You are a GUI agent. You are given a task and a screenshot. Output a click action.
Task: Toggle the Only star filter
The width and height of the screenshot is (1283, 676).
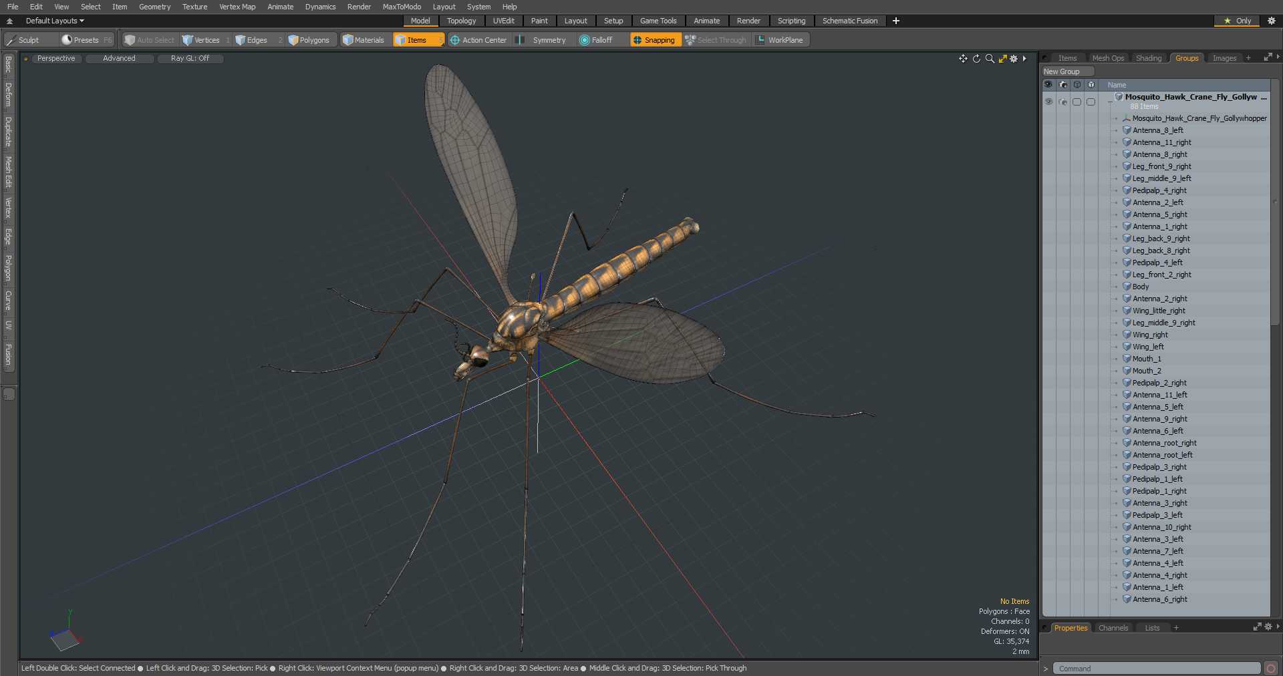[x=1237, y=21]
